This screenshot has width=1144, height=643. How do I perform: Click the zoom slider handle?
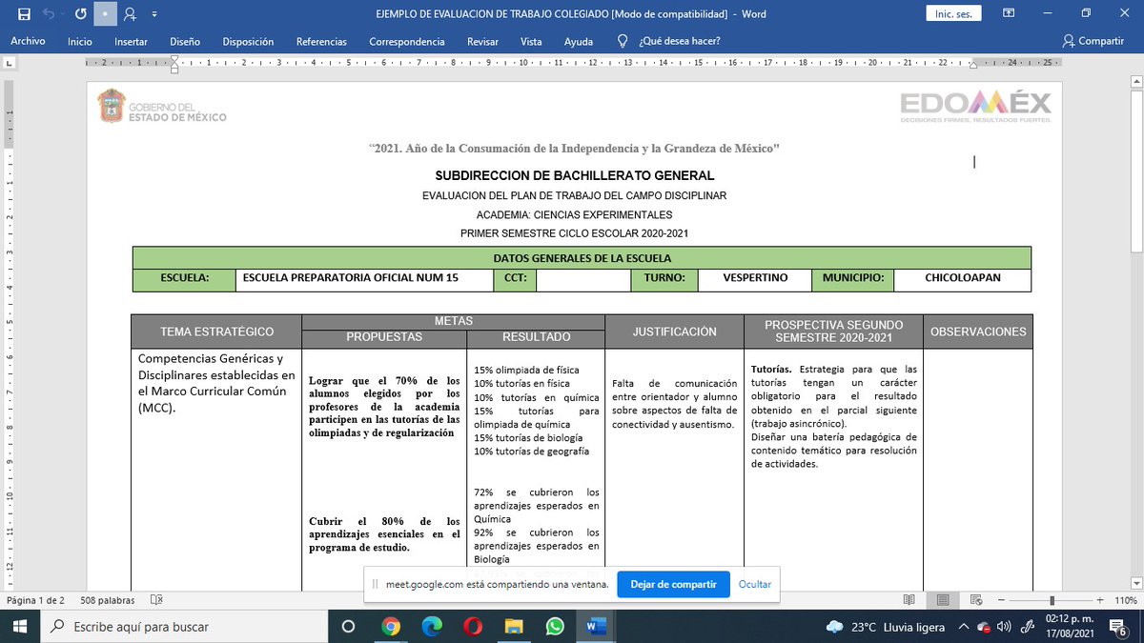(x=1052, y=600)
